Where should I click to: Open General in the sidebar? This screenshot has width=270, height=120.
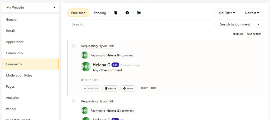pos(30,19)
